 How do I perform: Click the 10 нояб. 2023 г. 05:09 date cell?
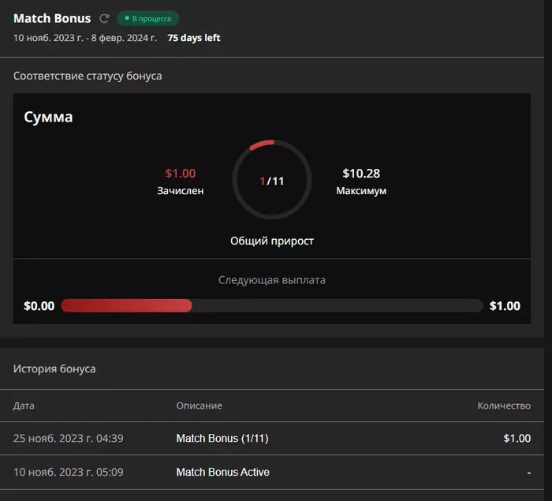[x=68, y=472]
